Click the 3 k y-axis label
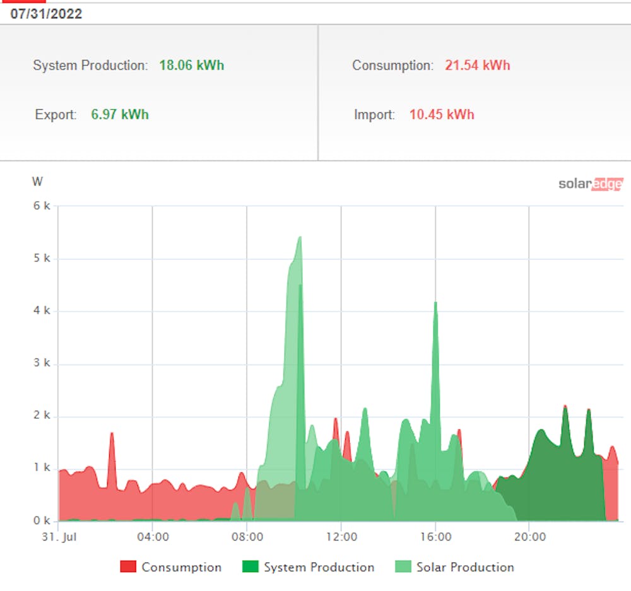The width and height of the screenshot is (631, 591). [x=42, y=363]
